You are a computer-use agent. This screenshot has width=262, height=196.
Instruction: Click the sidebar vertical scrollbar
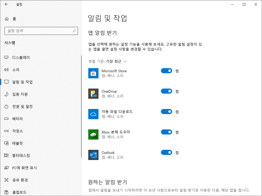81,106
